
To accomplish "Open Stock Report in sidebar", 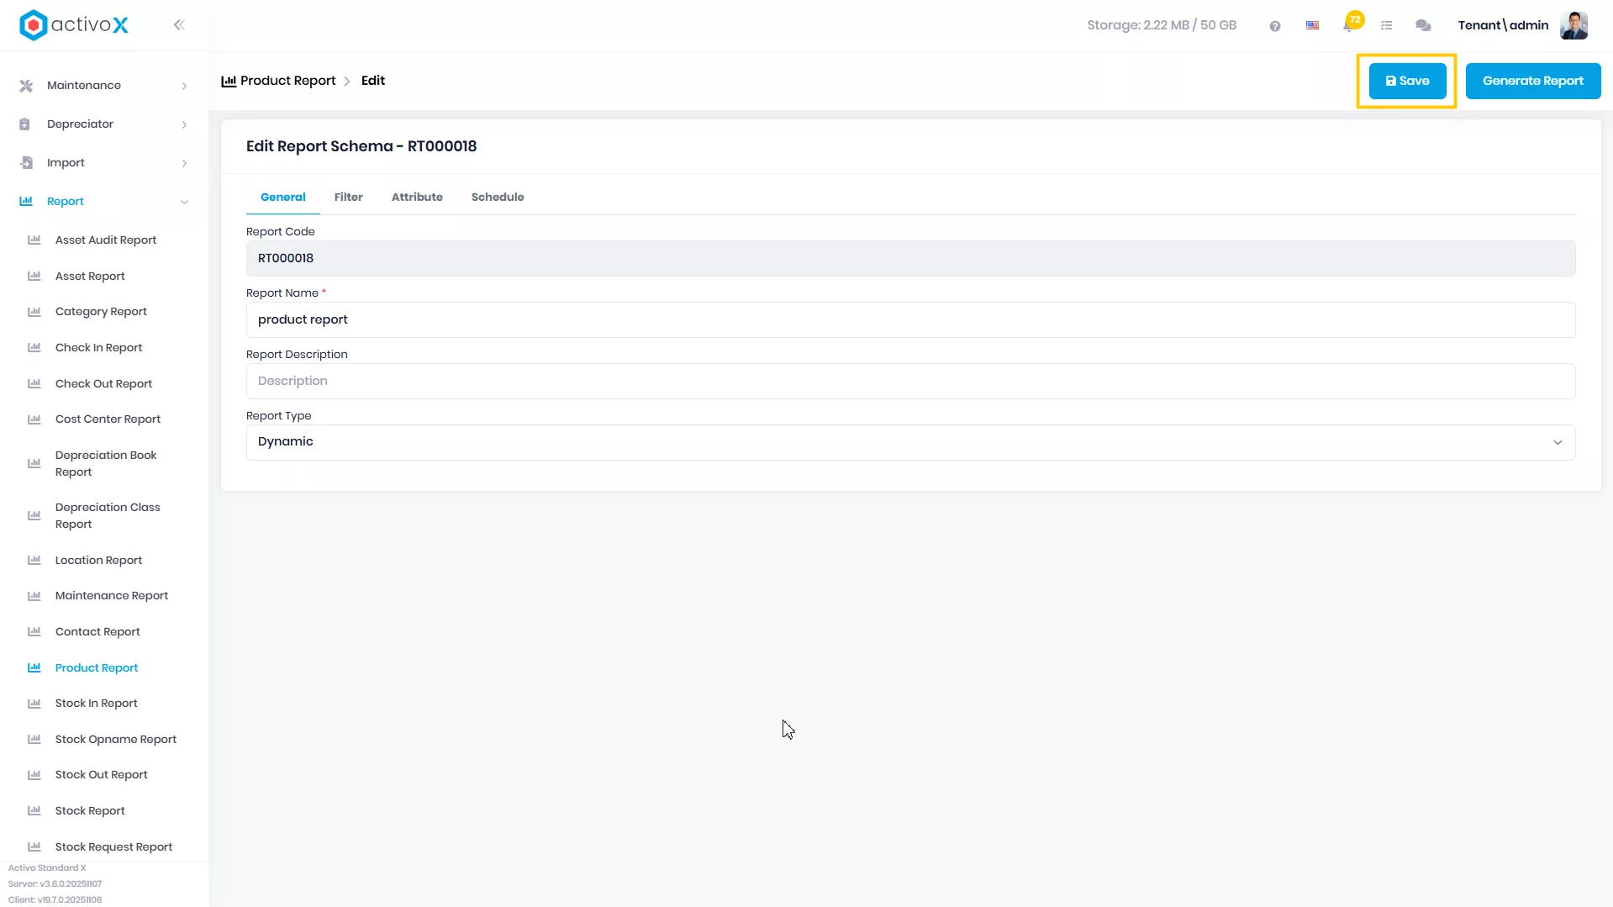I will click(x=90, y=811).
